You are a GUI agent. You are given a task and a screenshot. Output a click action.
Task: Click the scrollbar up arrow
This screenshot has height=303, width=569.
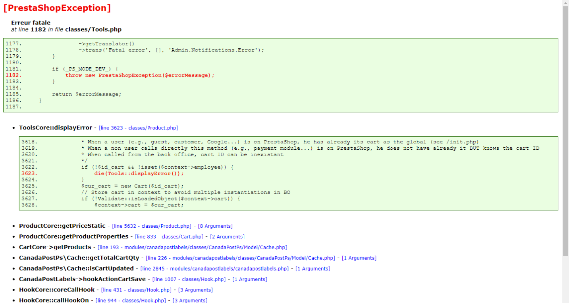565,3
